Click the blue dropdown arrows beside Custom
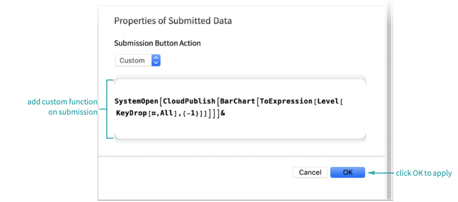 [156, 61]
